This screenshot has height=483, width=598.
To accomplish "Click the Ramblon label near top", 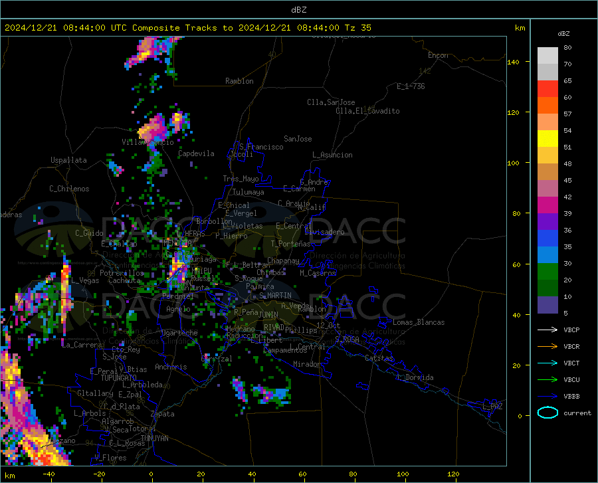I will click(x=239, y=81).
